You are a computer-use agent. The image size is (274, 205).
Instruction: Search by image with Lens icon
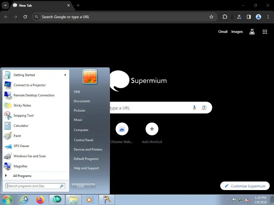click(x=204, y=108)
